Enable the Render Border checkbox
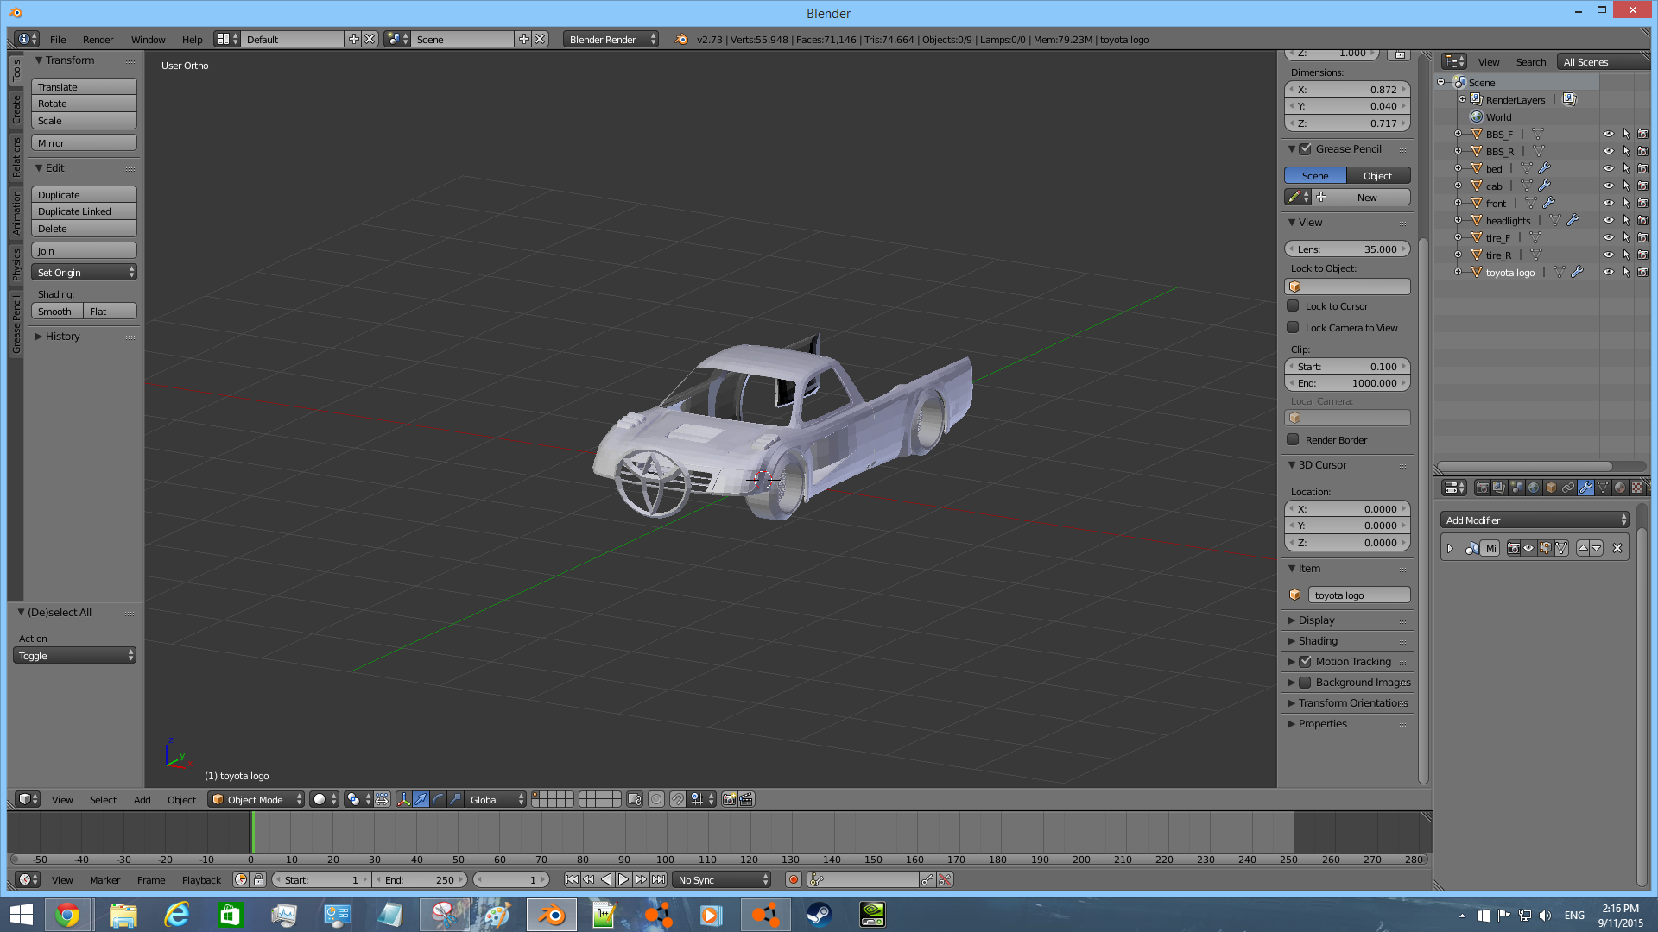Screen dimensions: 1658x932 pyautogui.click(x=1293, y=439)
